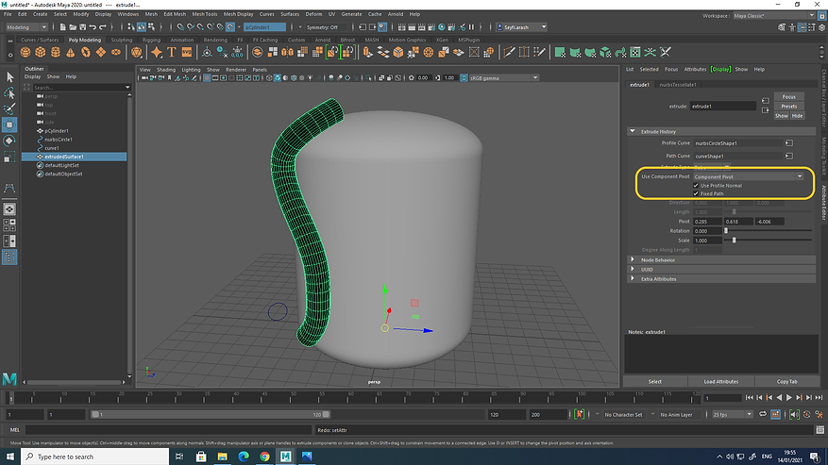Toggle the Use Profile Normal checkbox
The width and height of the screenshot is (828, 465).
tap(696, 186)
